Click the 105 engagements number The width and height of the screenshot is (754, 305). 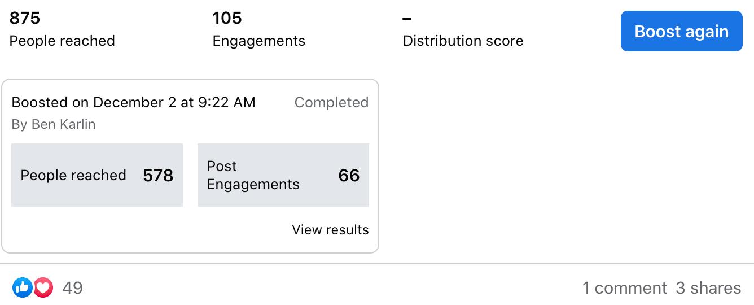[x=227, y=18]
